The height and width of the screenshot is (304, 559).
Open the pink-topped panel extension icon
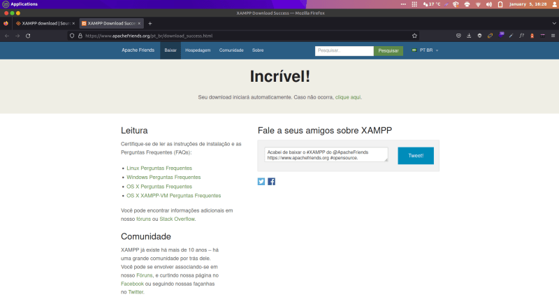pos(543,36)
